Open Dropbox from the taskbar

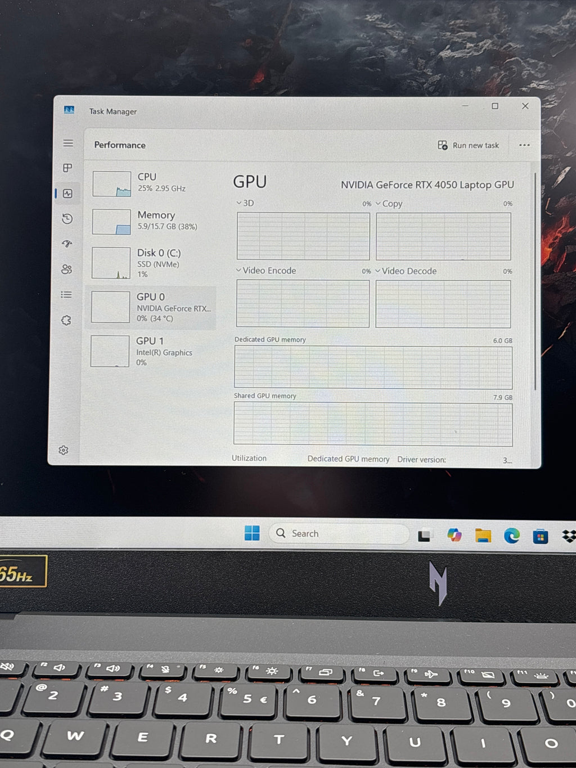coord(569,537)
